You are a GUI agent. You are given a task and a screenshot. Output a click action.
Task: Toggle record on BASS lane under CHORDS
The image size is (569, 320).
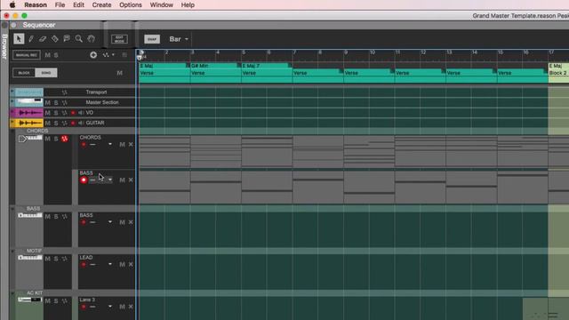click(x=84, y=180)
